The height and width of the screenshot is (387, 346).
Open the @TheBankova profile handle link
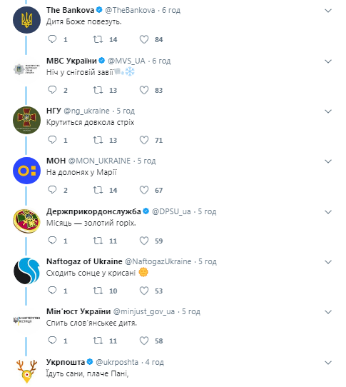tap(130, 10)
